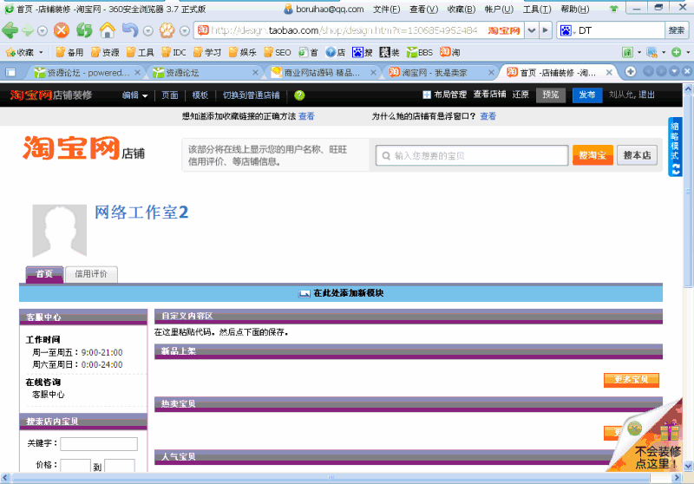This screenshot has width=694, height=484.
Task: Toggle 缩略模式 thumbnail mode side tab
Action: pyautogui.click(x=674, y=147)
